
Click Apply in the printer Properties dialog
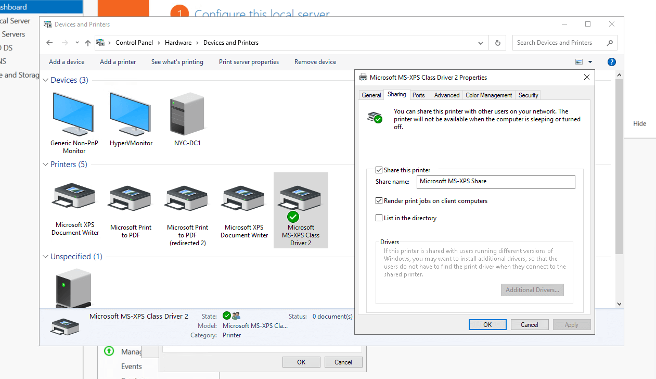coord(572,324)
